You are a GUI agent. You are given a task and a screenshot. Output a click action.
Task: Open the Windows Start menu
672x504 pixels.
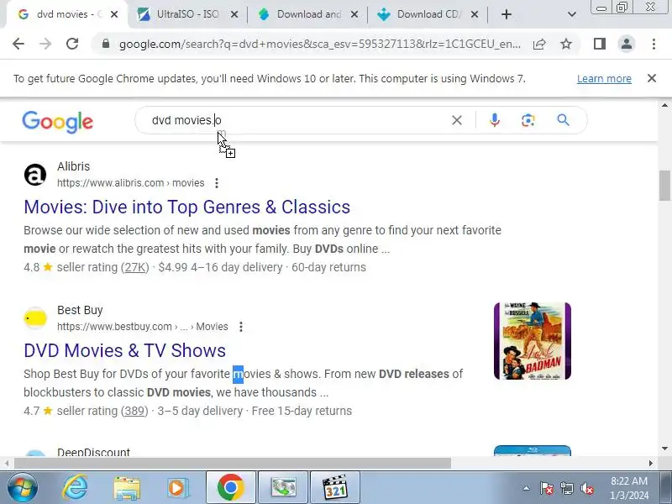coord(23,488)
